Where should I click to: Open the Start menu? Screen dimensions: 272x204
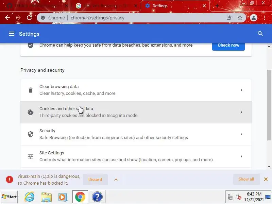10,197
